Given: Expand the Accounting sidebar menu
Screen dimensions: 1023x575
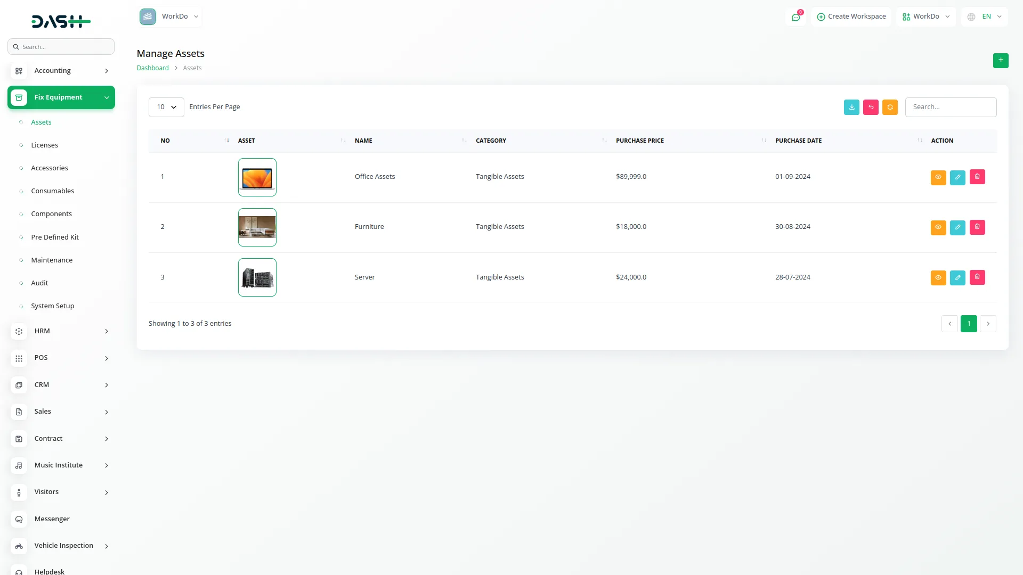Looking at the screenshot, I should [x=61, y=71].
